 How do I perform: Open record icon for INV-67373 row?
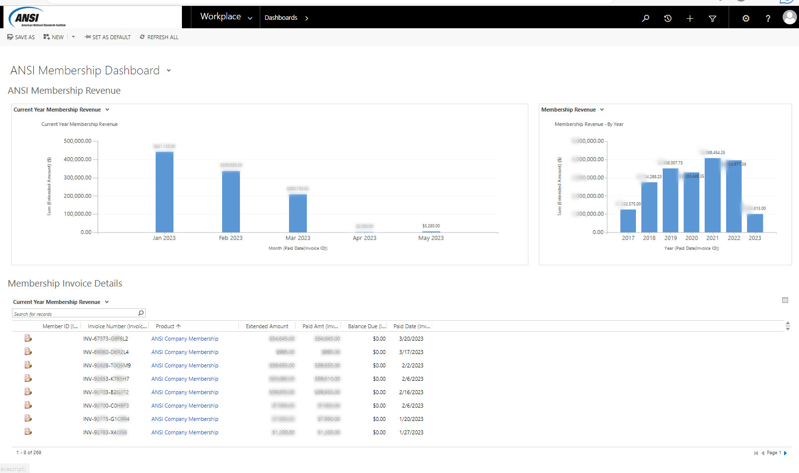pyautogui.click(x=28, y=338)
